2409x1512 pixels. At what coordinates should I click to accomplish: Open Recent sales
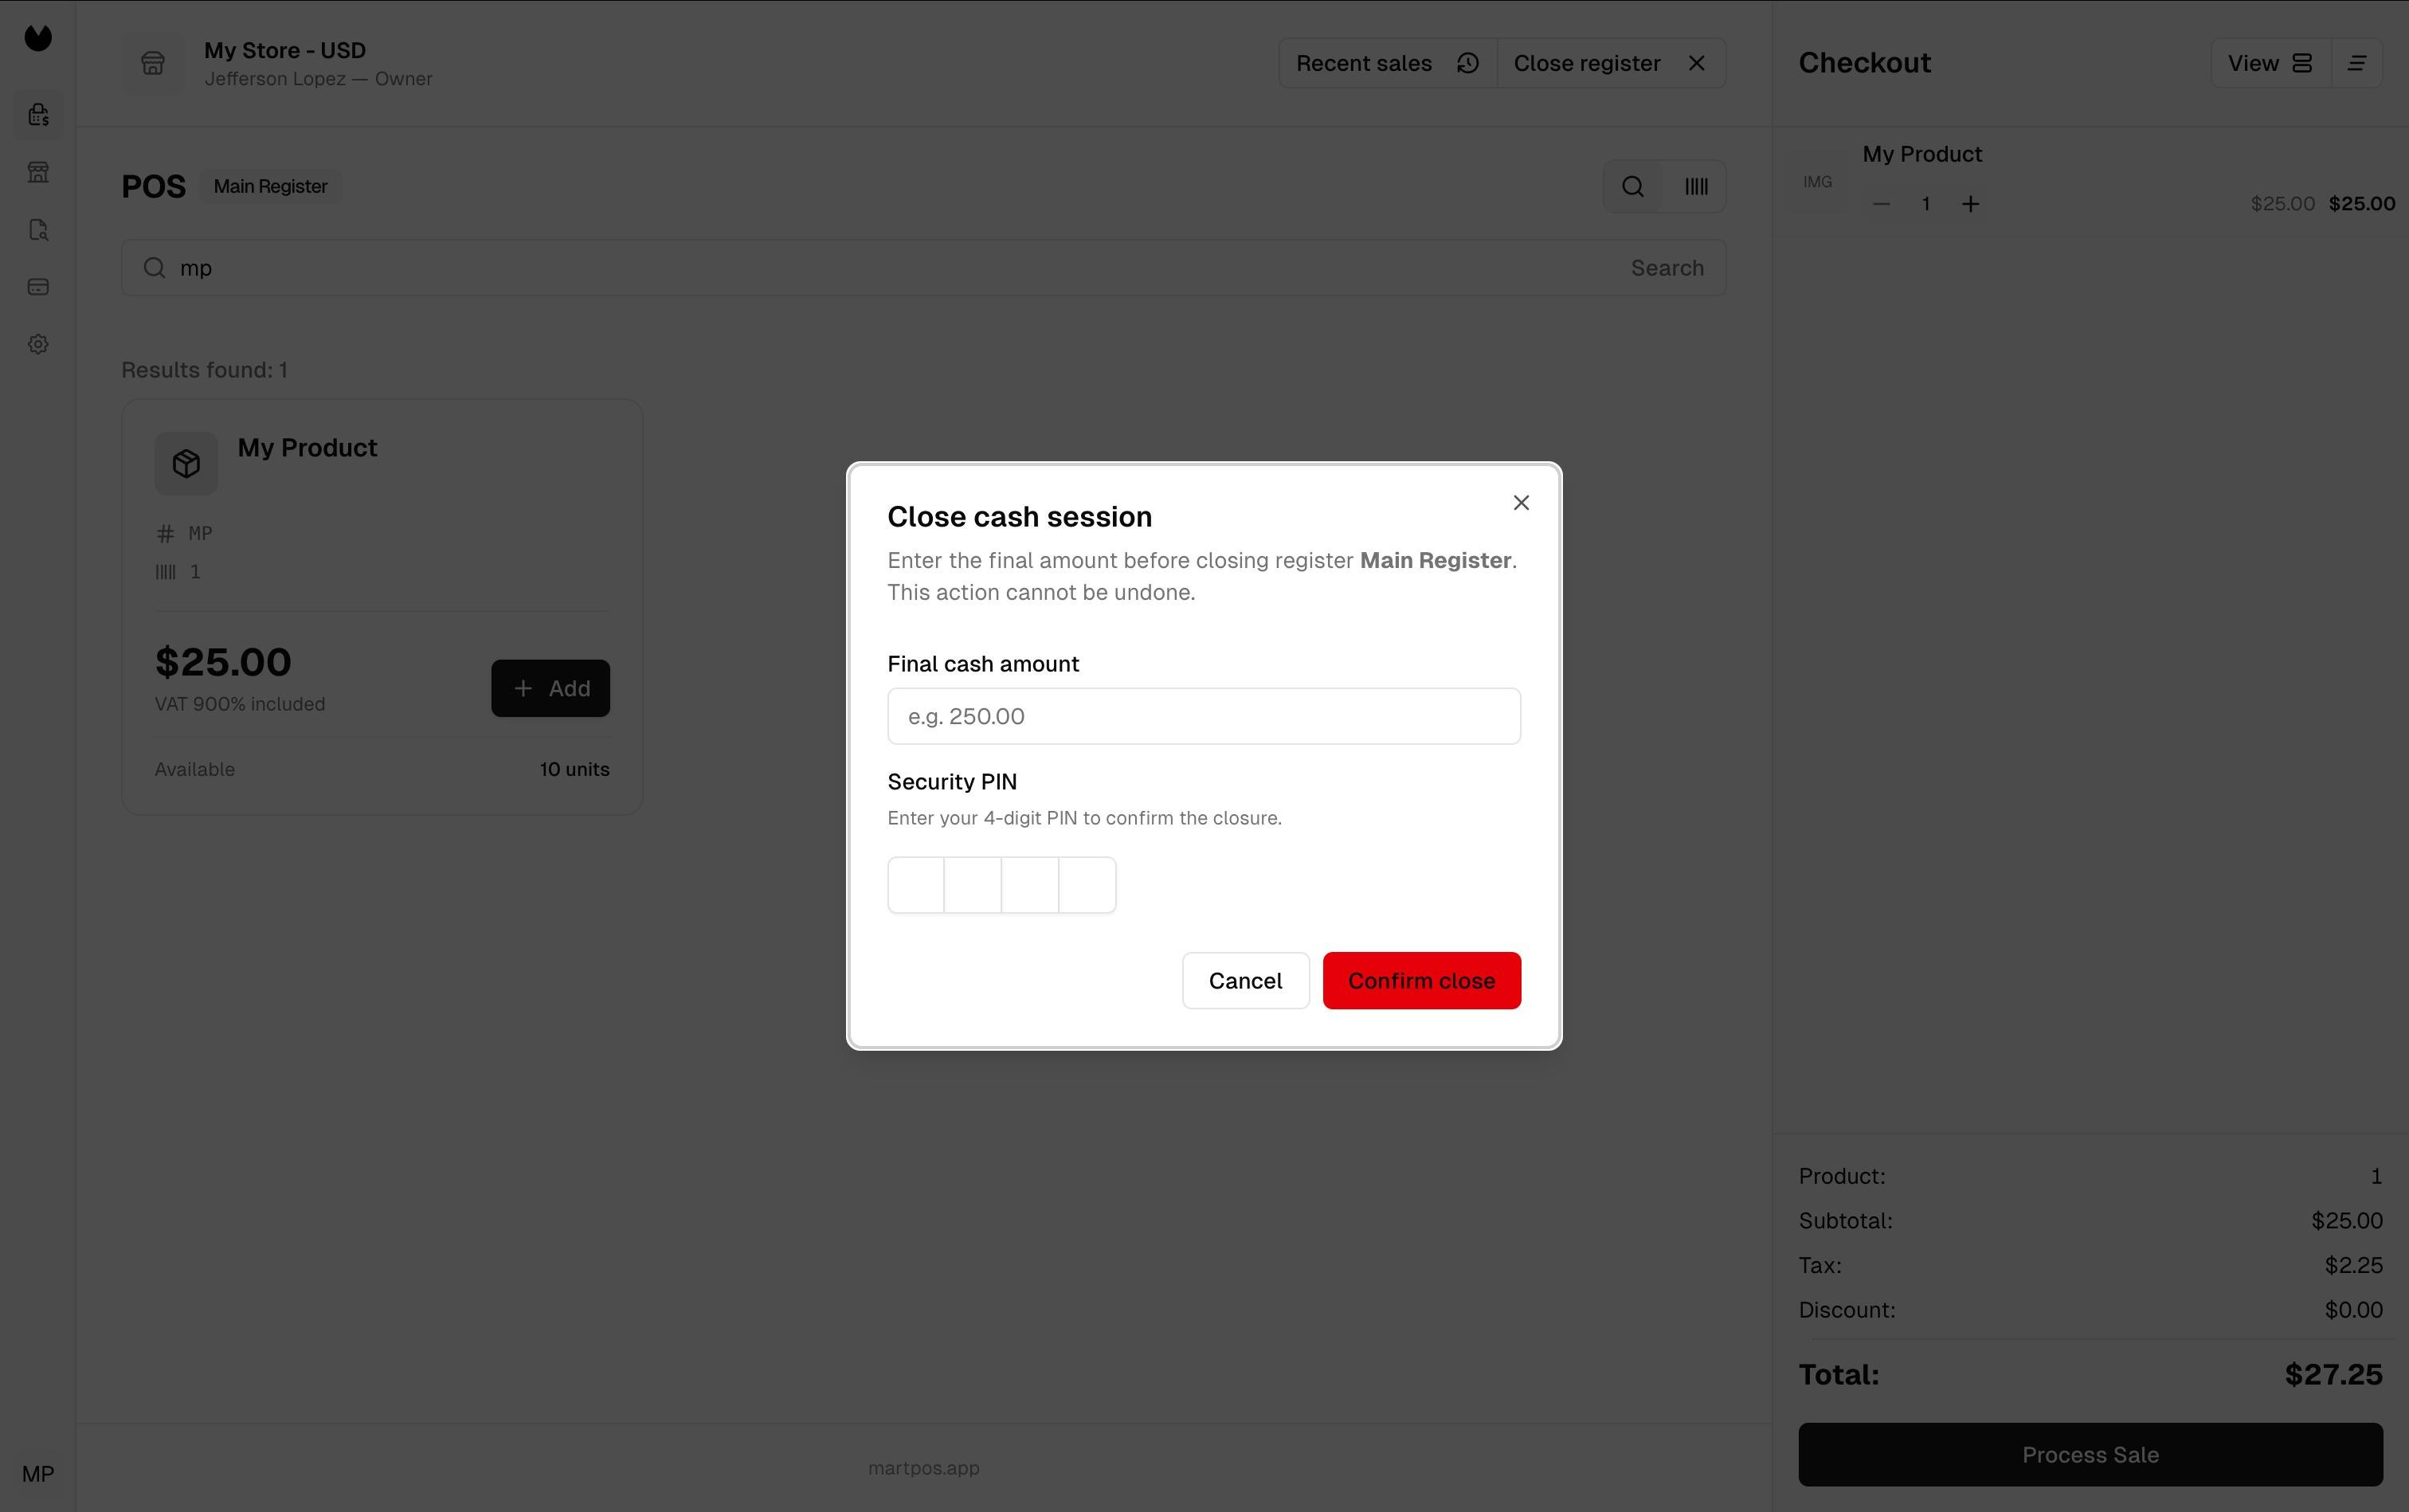(x=1364, y=62)
